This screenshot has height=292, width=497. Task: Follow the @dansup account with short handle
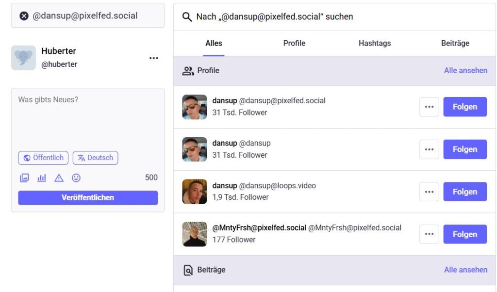click(x=465, y=149)
